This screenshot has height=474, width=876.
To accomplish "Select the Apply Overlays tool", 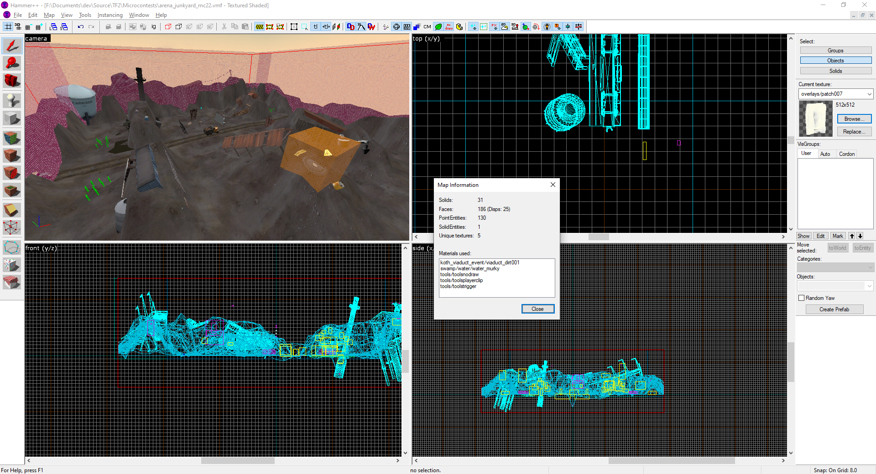I will 12,191.
